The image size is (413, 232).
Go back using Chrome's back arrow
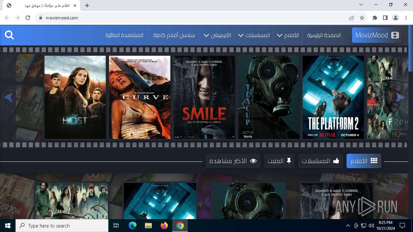click(x=7, y=18)
